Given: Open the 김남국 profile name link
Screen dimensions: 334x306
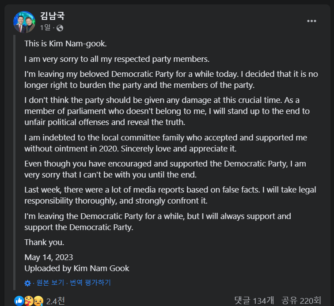Looking at the screenshot, I should click(52, 16).
